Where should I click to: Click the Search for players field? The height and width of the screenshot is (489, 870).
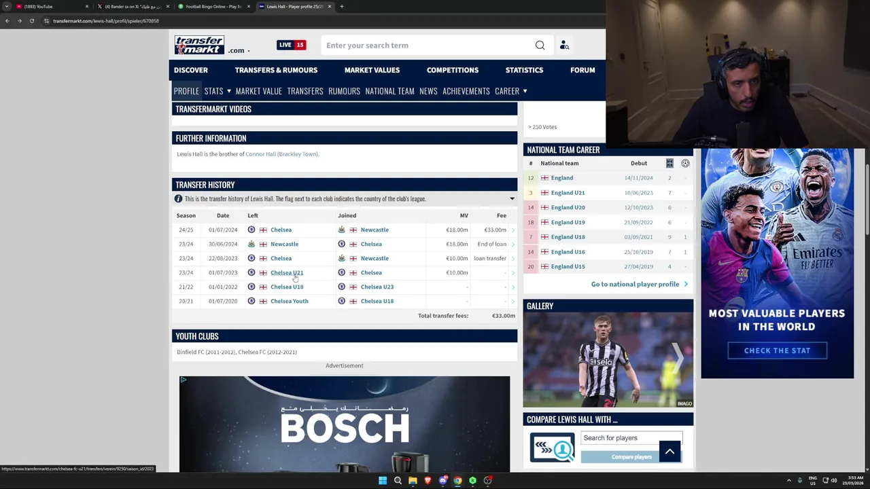(x=631, y=438)
